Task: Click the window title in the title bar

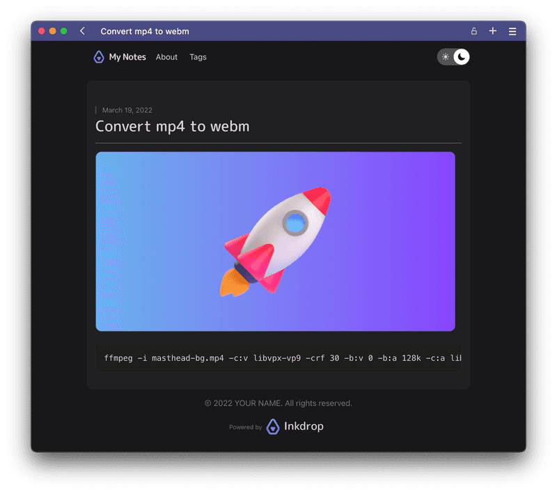Action: coord(145,31)
